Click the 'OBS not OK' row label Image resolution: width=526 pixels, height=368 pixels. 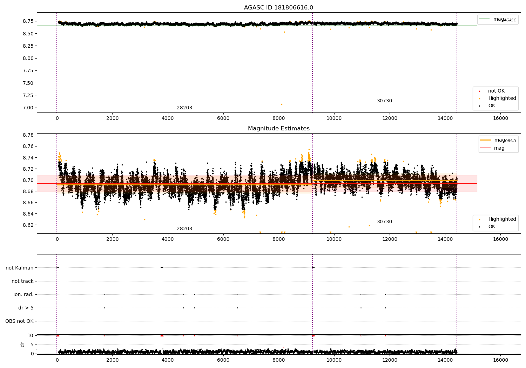tap(19, 321)
